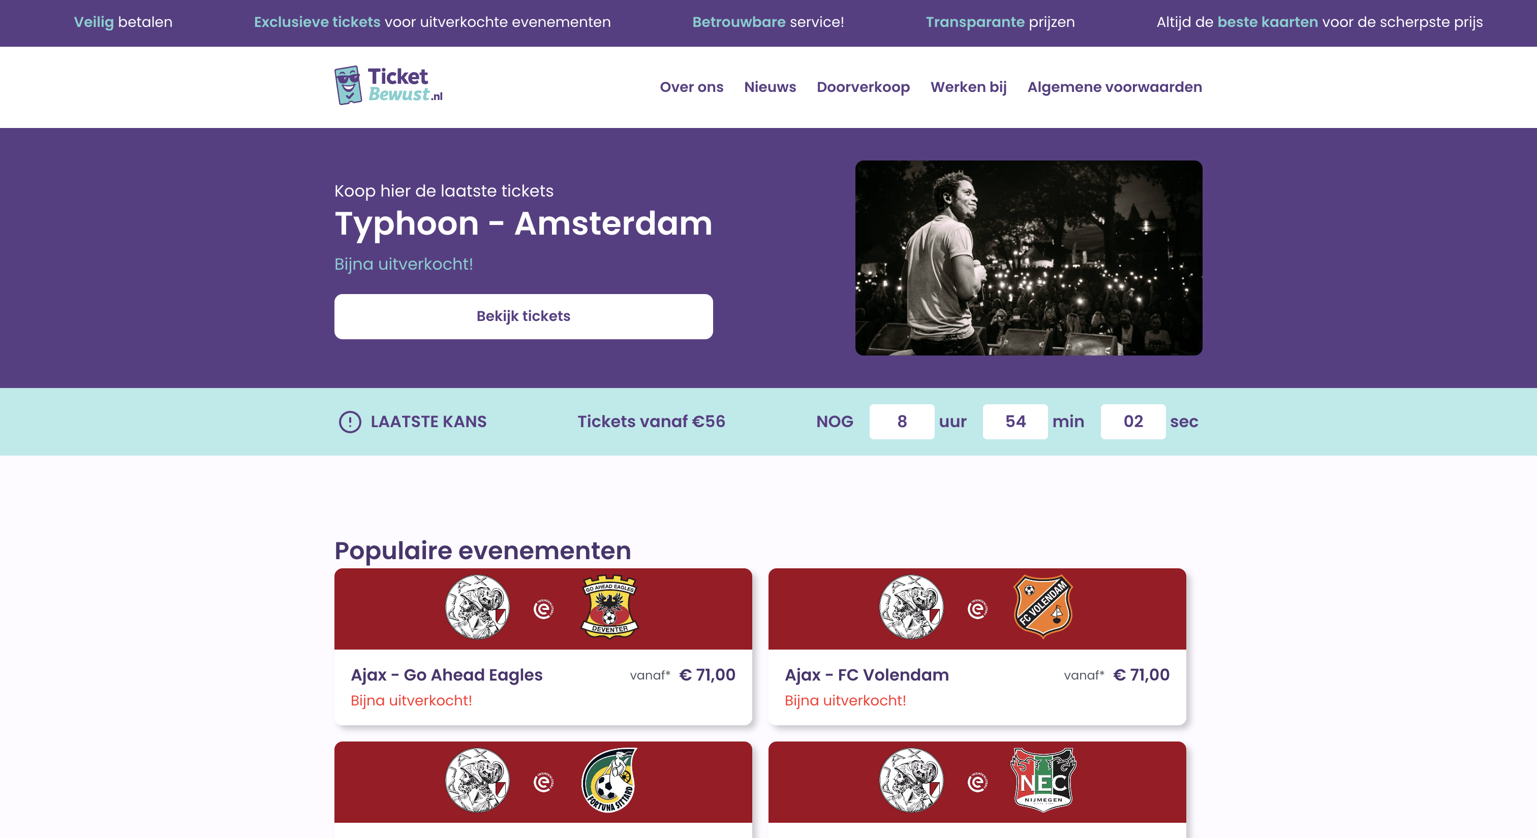Navigate to Werken bij
Screen dimensions: 1537x838
968,87
